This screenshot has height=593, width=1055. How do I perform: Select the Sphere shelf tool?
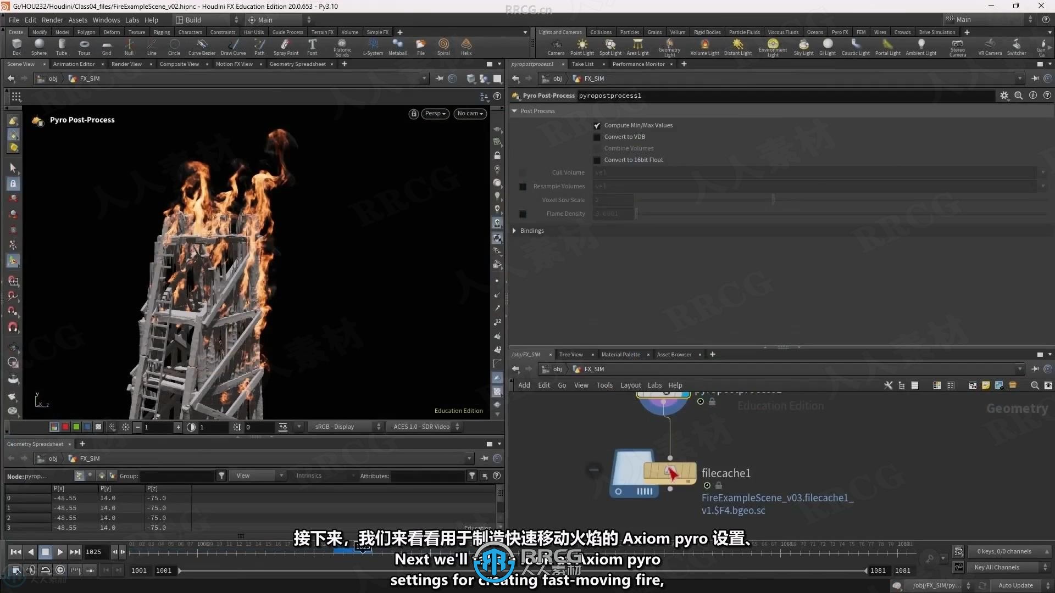38,47
